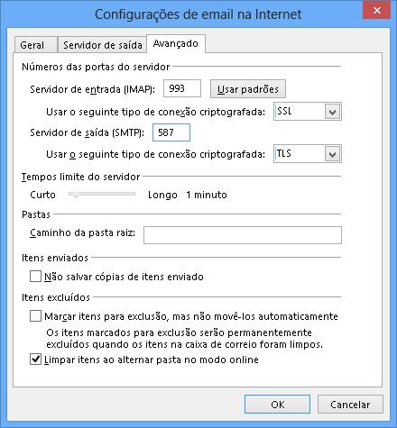This screenshot has height=428, width=397.
Task: Click the Cancelar button
Action: [x=350, y=405]
